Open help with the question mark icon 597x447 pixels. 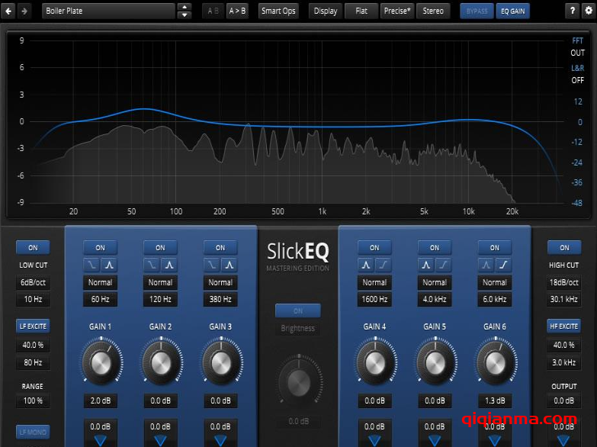(x=572, y=11)
